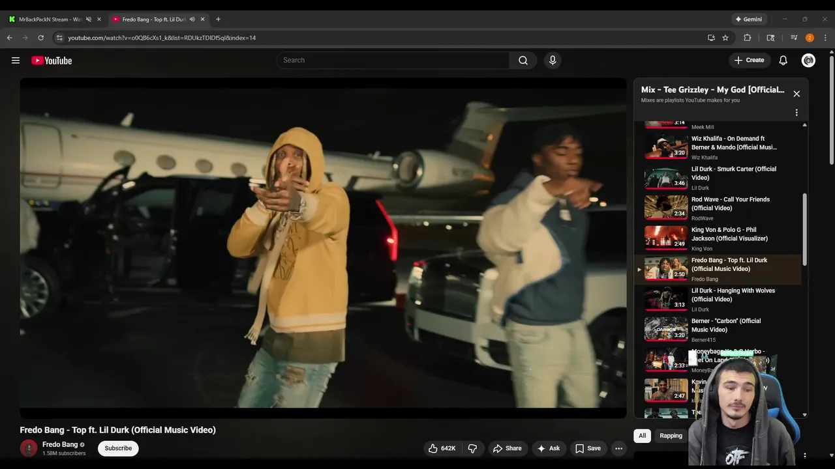Like the video with thumbs up
The image size is (835, 469).
[442, 448]
